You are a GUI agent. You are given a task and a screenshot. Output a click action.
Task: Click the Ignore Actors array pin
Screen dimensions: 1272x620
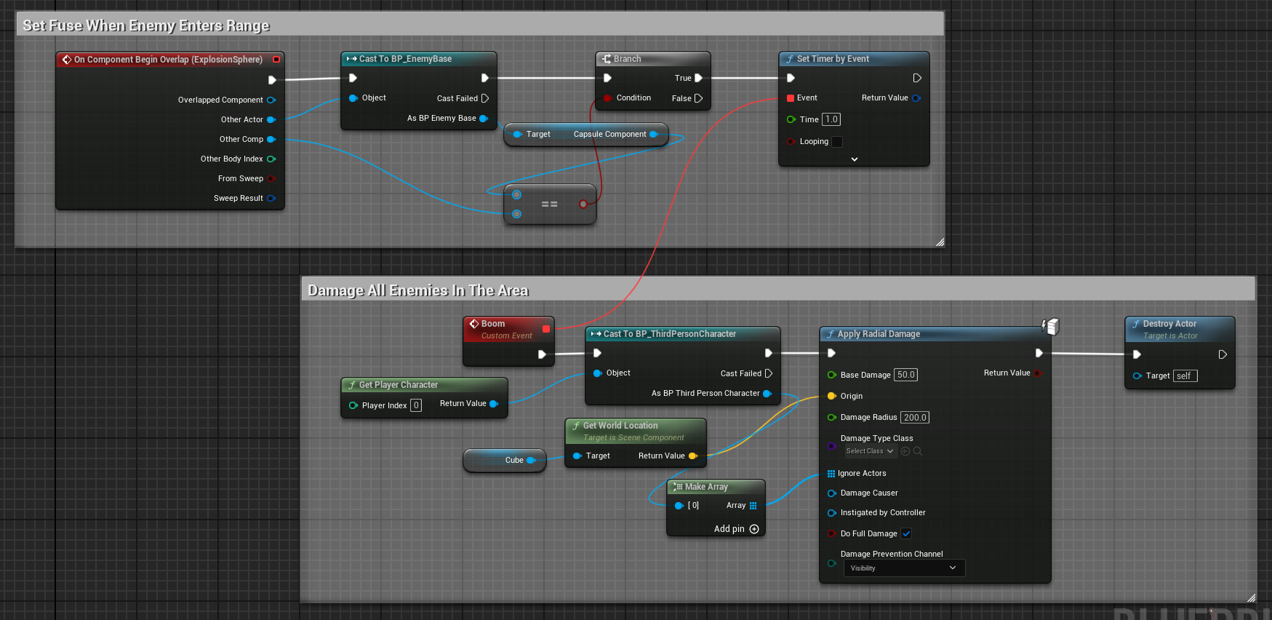(831, 473)
